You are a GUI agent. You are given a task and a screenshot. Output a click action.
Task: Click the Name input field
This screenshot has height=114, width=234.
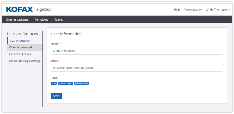pos(136,51)
